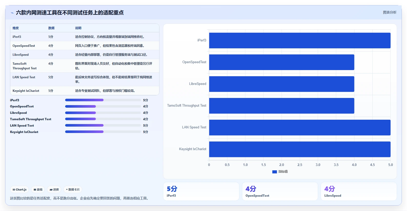407x211 pixels.
Task: Click the Keysight description about 专业测试团队
Action: click(x=105, y=91)
